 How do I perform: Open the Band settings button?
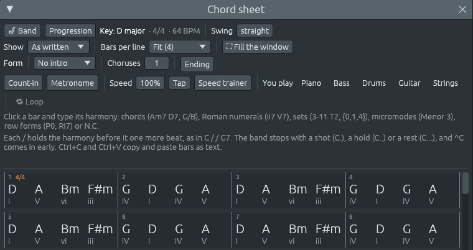[x=22, y=30]
